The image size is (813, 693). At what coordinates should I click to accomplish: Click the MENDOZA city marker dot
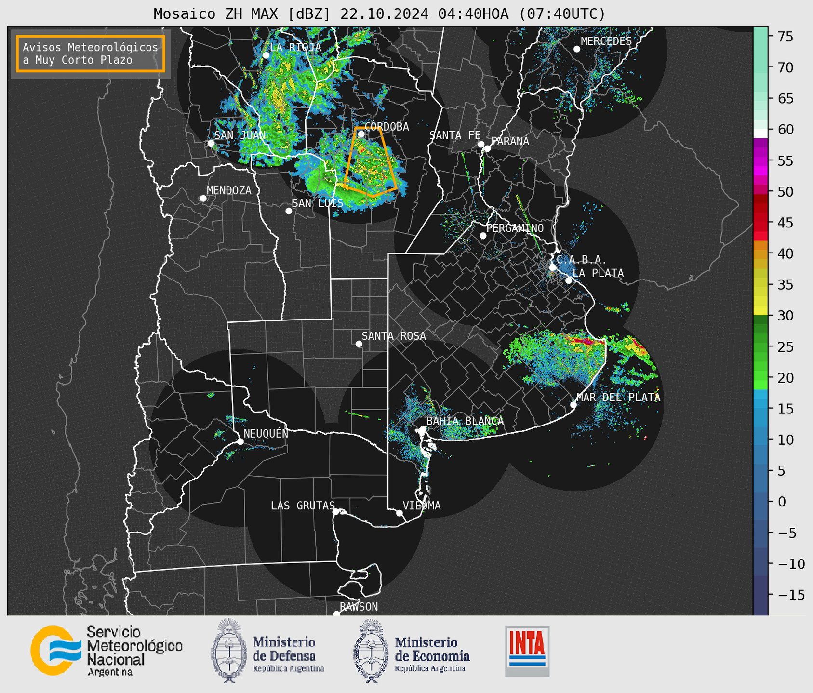[x=203, y=199]
